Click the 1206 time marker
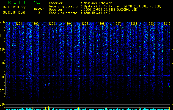 (x=101, y=24)
